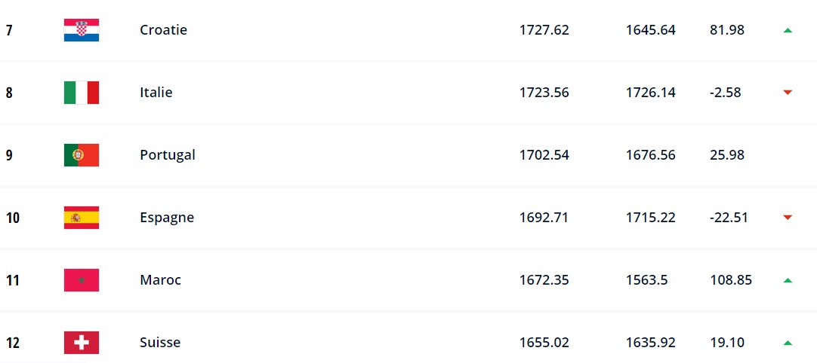Open the Espagne team link
Screen dimensions: 817x363
[167, 218]
